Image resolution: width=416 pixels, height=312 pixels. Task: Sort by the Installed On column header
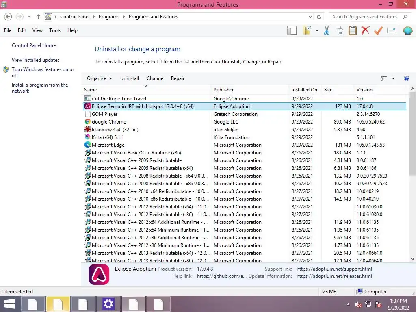[x=305, y=90]
